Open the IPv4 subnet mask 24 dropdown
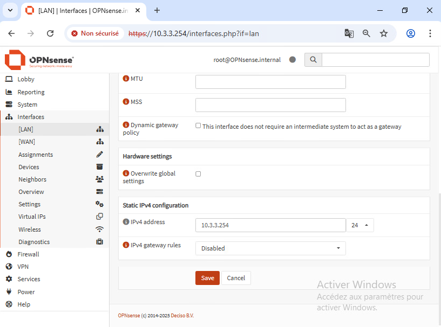The height and width of the screenshot is (327, 441). coord(359,225)
